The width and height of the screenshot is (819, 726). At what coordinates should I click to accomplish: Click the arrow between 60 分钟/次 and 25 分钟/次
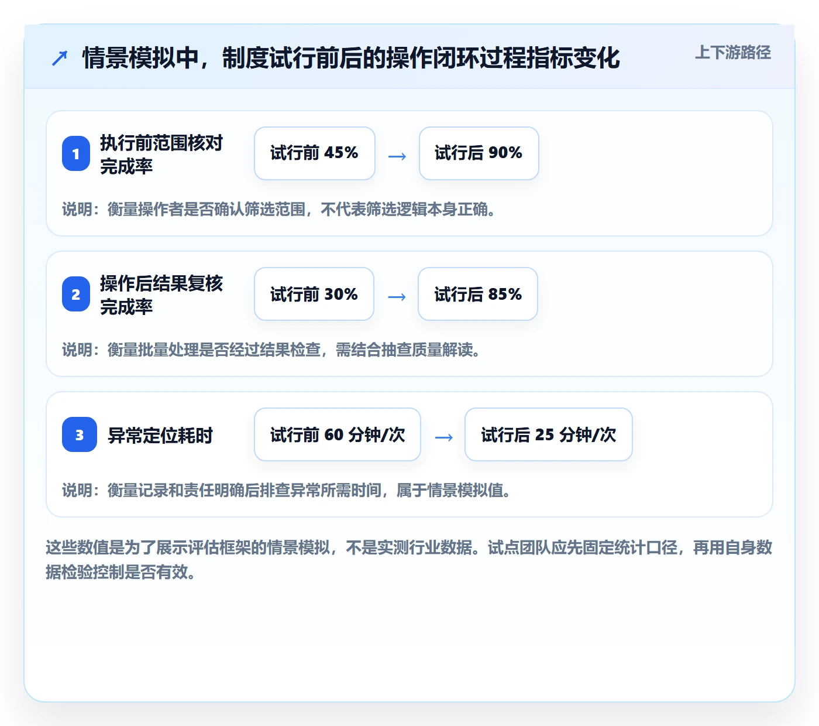pos(444,437)
